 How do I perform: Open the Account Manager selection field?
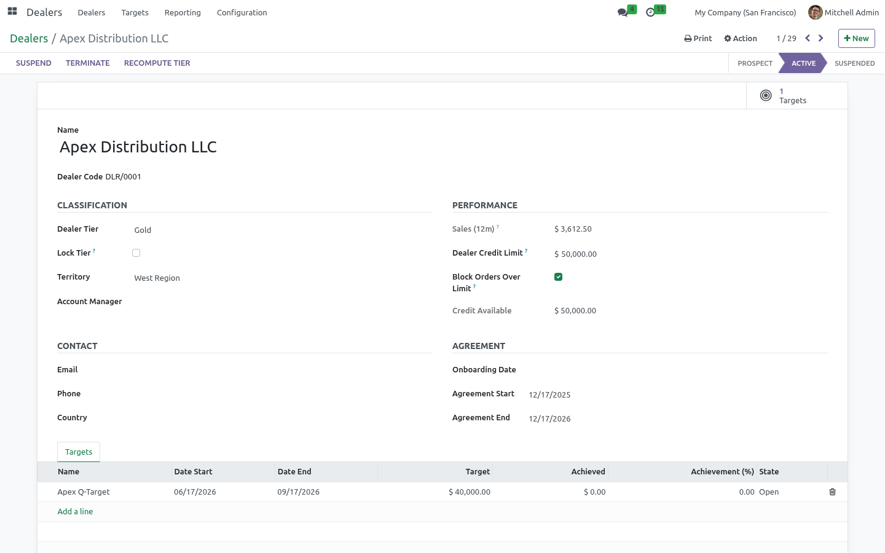click(x=283, y=302)
